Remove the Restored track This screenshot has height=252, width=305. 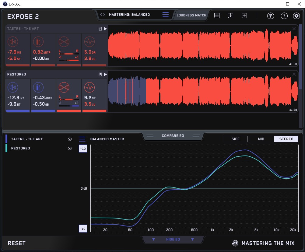[x=294, y=74]
